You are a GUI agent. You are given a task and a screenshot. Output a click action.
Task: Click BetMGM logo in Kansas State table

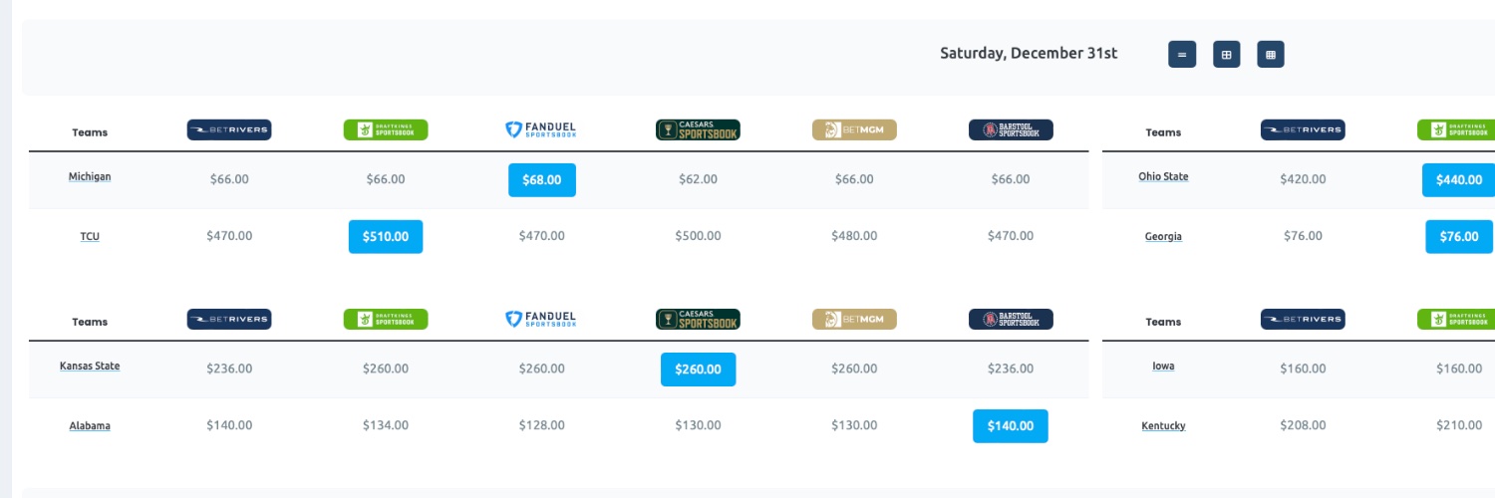[x=854, y=319]
